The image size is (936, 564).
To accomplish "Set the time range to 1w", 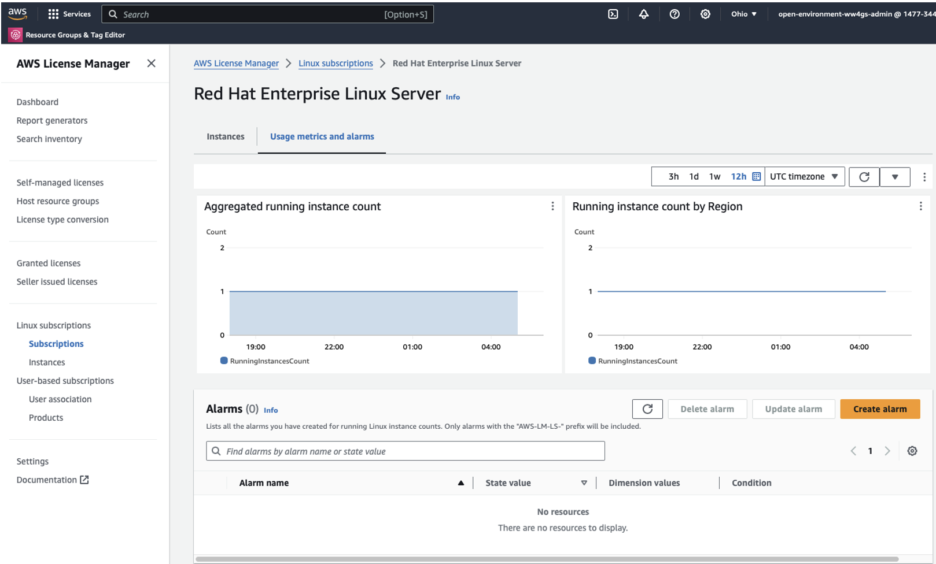I will [714, 177].
